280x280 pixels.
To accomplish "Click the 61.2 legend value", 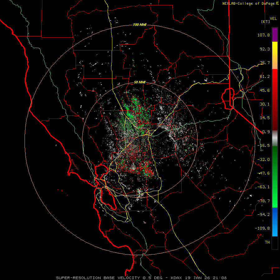I will point(265,77).
